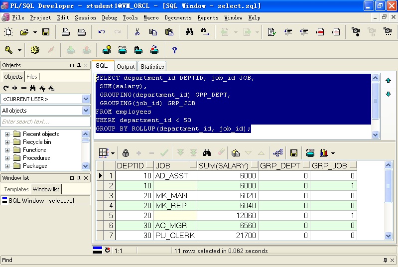Expand the Packages folder
The image size is (398, 267).
click(x=7, y=166)
